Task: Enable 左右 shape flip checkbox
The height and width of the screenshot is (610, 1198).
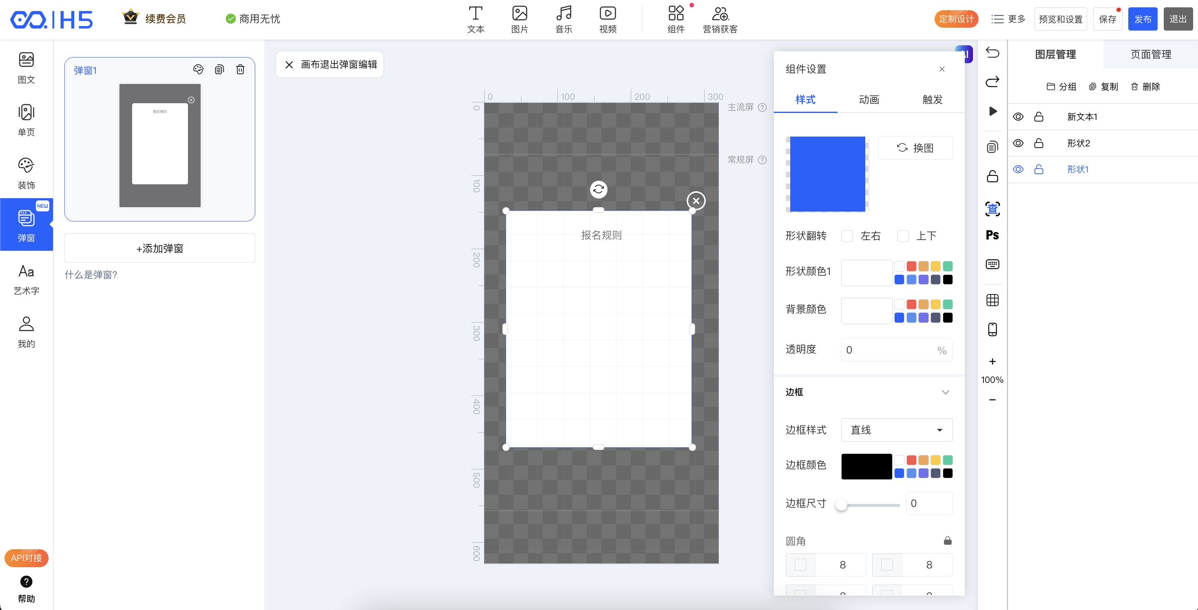Action: coord(847,236)
